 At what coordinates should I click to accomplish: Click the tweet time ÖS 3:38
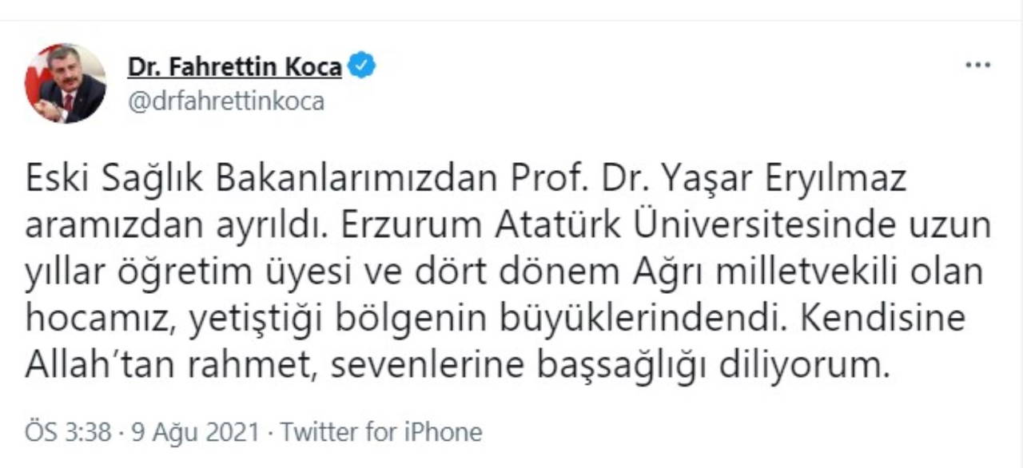click(x=69, y=433)
